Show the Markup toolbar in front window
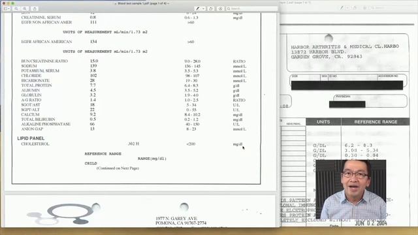The width and height of the screenshot is (418, 235). tap(221, 8)
